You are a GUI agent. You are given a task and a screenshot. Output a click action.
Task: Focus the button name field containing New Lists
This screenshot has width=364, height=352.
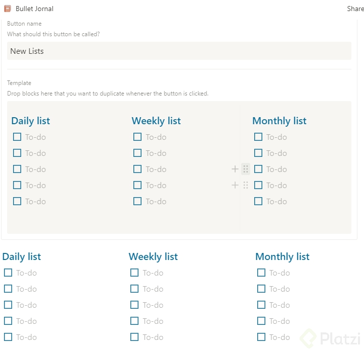pos(179,51)
